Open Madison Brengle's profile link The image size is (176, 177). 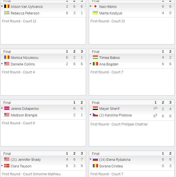(24, 115)
